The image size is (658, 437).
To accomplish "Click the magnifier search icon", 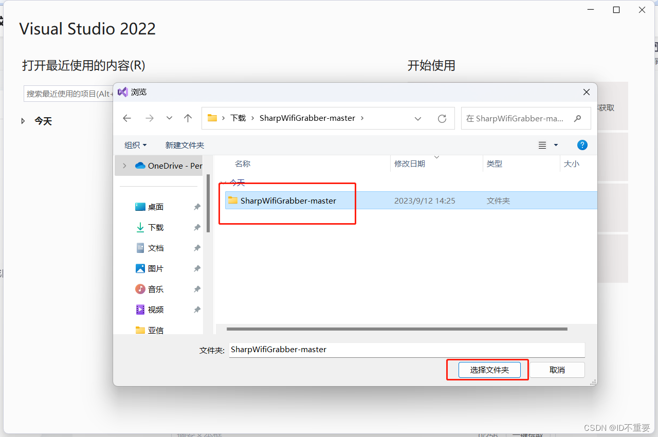I will [578, 118].
